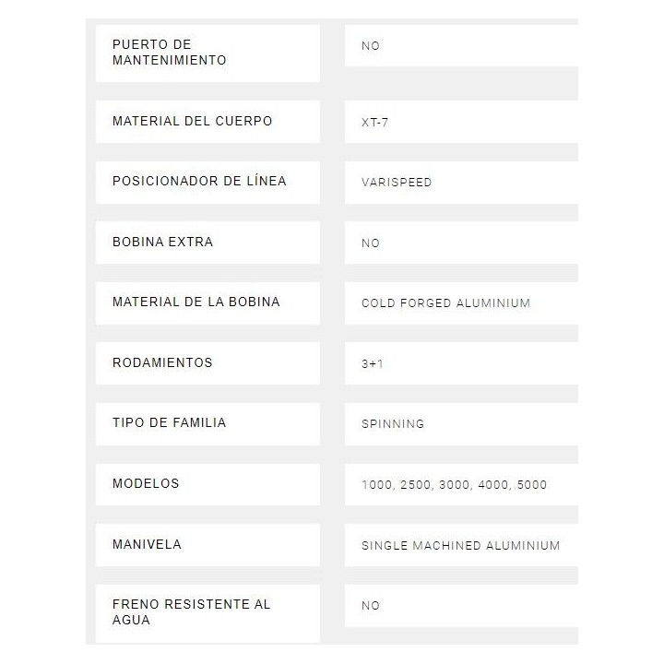The image size is (664, 664).
Task: Select the 1000, 2500, 3000, 4000, 5000 models value
Action: tap(454, 484)
